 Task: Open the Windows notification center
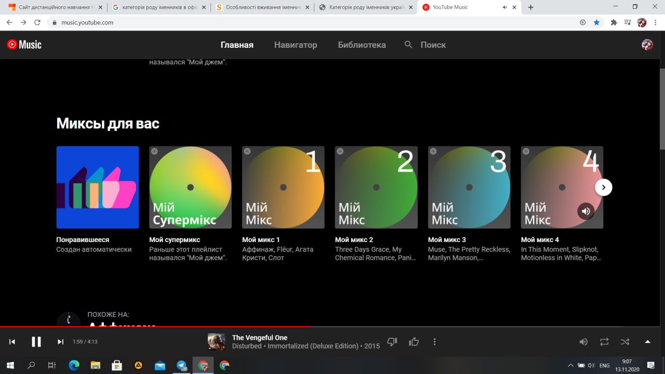click(650, 366)
